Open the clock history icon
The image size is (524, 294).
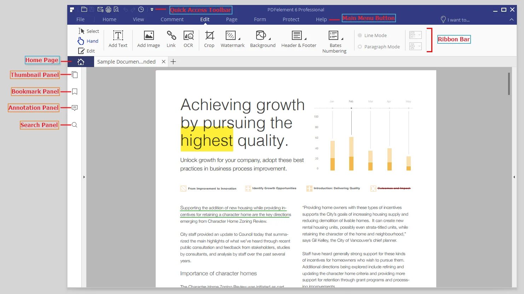point(141,10)
